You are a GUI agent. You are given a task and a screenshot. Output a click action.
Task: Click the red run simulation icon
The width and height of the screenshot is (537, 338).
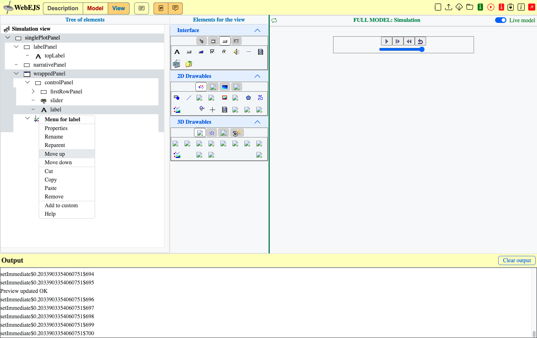[491, 7]
